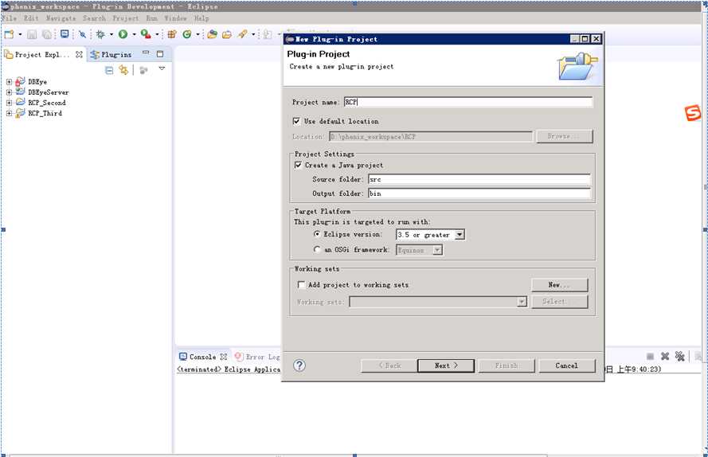708x457 pixels.
Task: Click the Debug bug toolbar icon
Action: [100, 34]
